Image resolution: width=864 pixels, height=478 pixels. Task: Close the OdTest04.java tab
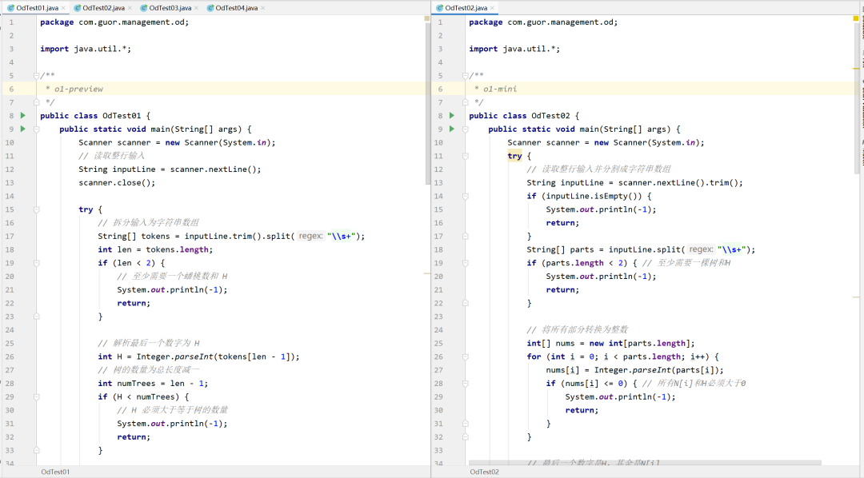click(262, 8)
